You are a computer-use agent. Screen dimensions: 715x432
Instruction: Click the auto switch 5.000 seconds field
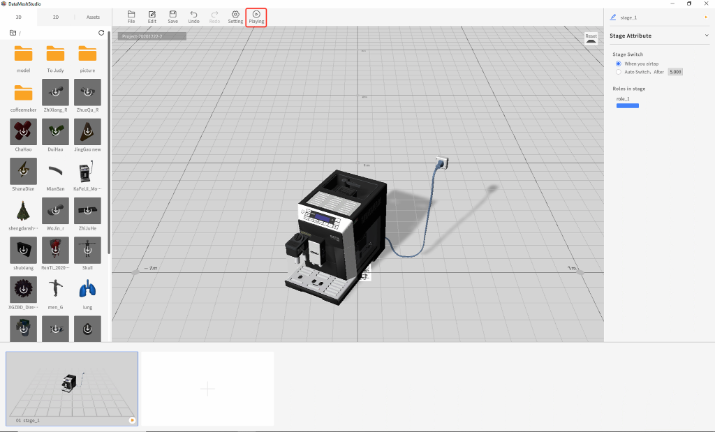(x=675, y=72)
